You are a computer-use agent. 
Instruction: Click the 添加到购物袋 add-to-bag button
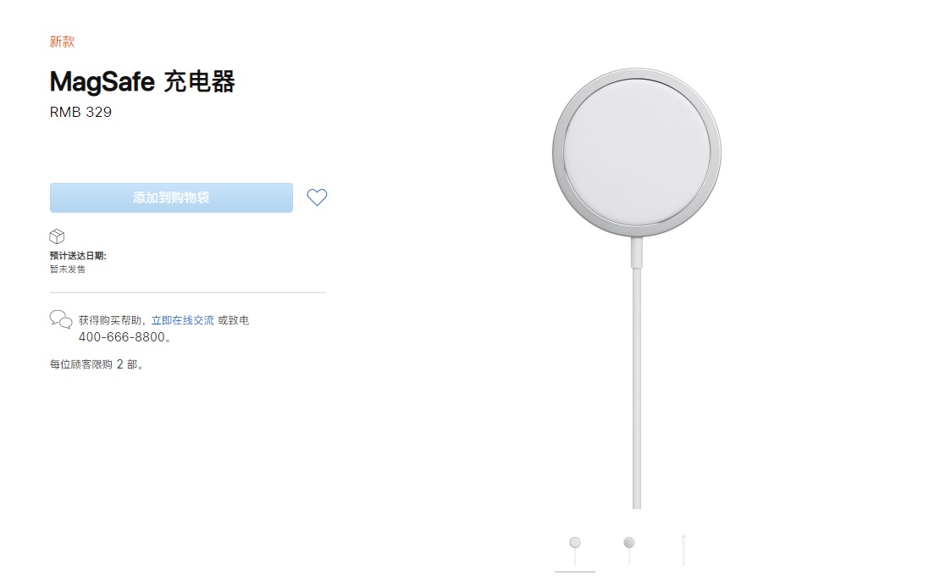171,197
